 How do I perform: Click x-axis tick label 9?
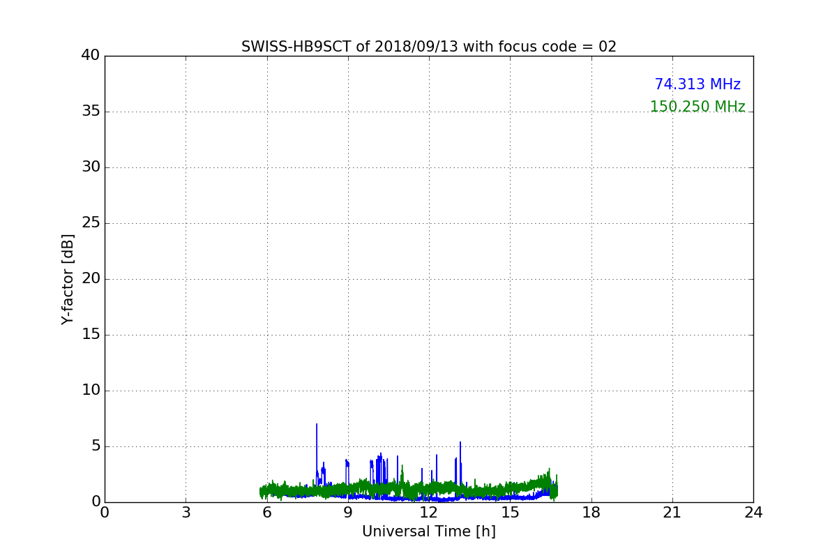tap(348, 513)
